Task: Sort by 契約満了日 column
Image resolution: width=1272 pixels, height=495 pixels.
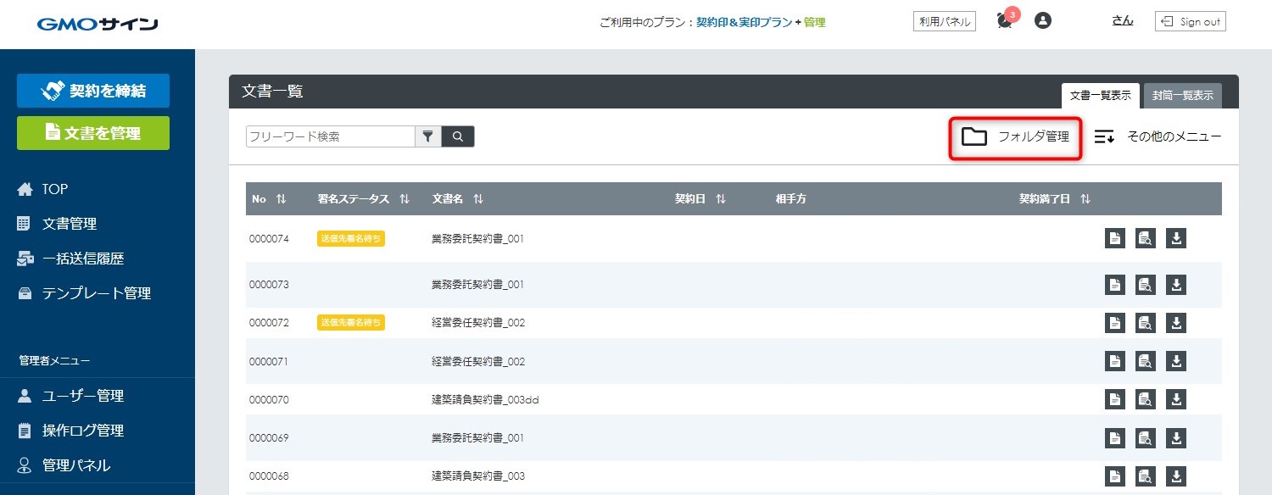Action: 1085,199
